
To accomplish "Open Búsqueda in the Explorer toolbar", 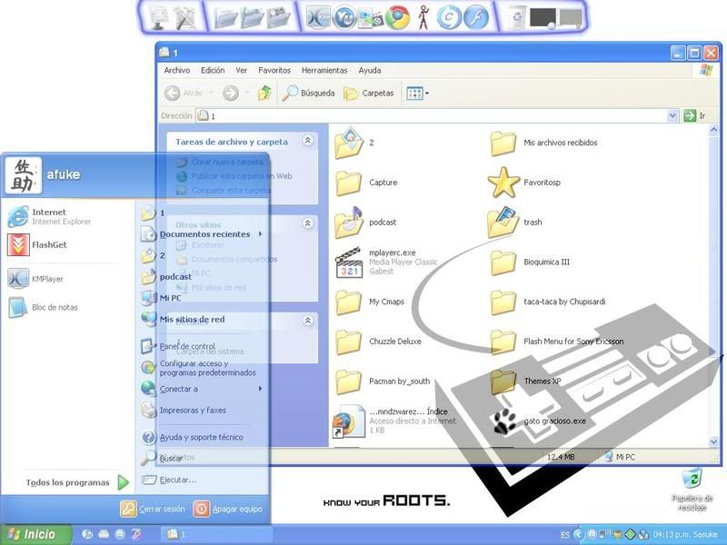I will [x=308, y=94].
